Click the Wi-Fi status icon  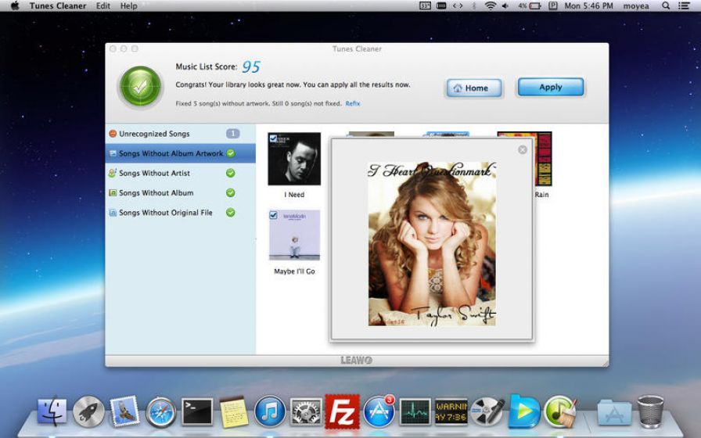click(x=491, y=5)
